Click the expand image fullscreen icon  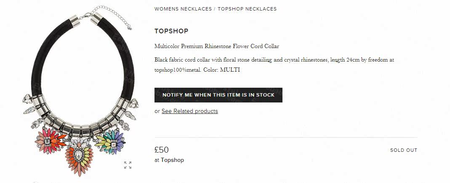(128, 165)
